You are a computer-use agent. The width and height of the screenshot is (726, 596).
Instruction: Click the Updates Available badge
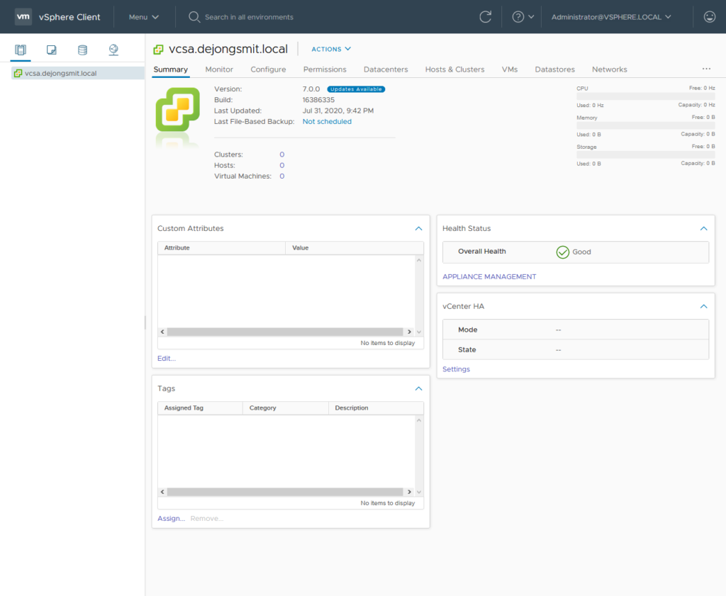(x=356, y=89)
